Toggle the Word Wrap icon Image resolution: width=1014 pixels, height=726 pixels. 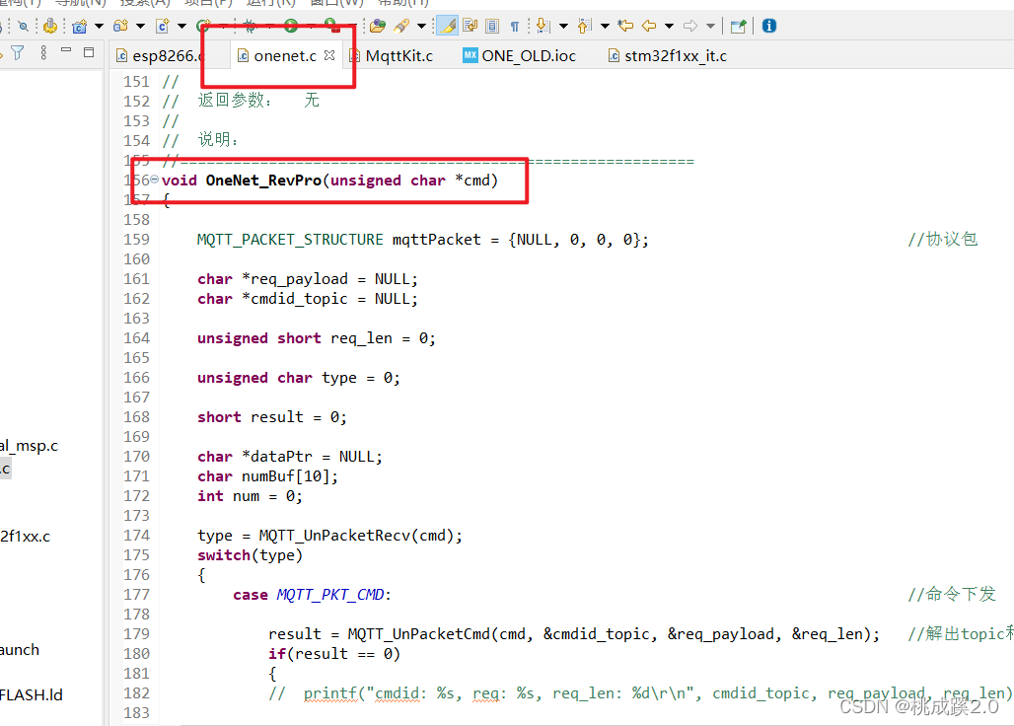coord(471,26)
